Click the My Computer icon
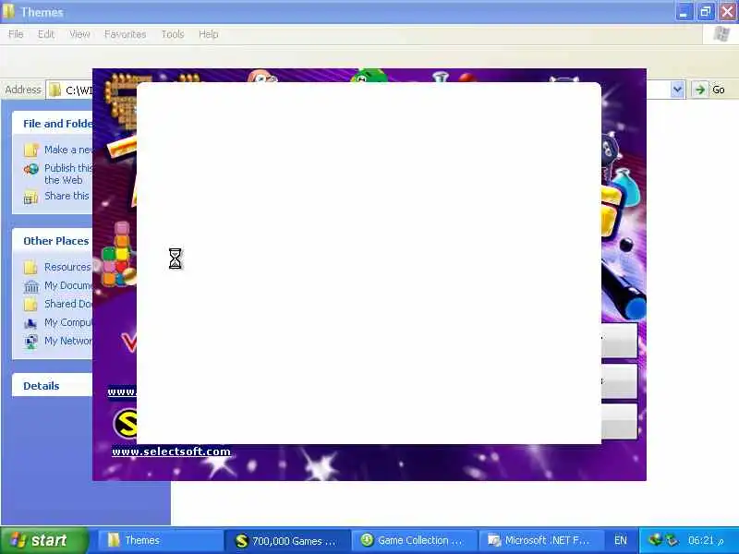The height and width of the screenshot is (554, 739). tap(30, 323)
